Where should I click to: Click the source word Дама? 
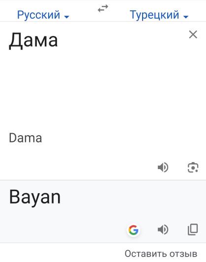(x=33, y=41)
